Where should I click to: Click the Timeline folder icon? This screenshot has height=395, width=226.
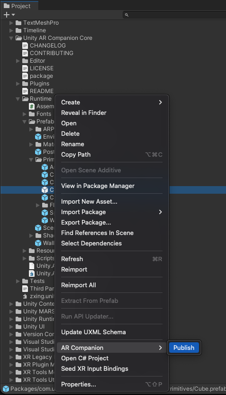tap(18, 30)
